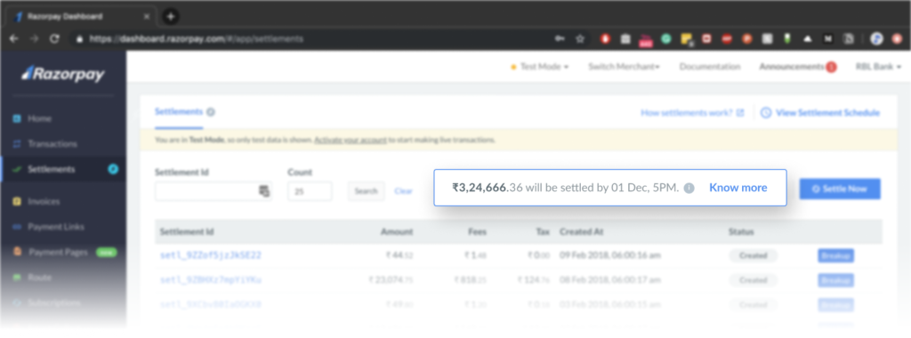Click Breakup for the 09 Feb 2018 settlement
Viewport: 911px width, 338px height.
[x=835, y=255]
